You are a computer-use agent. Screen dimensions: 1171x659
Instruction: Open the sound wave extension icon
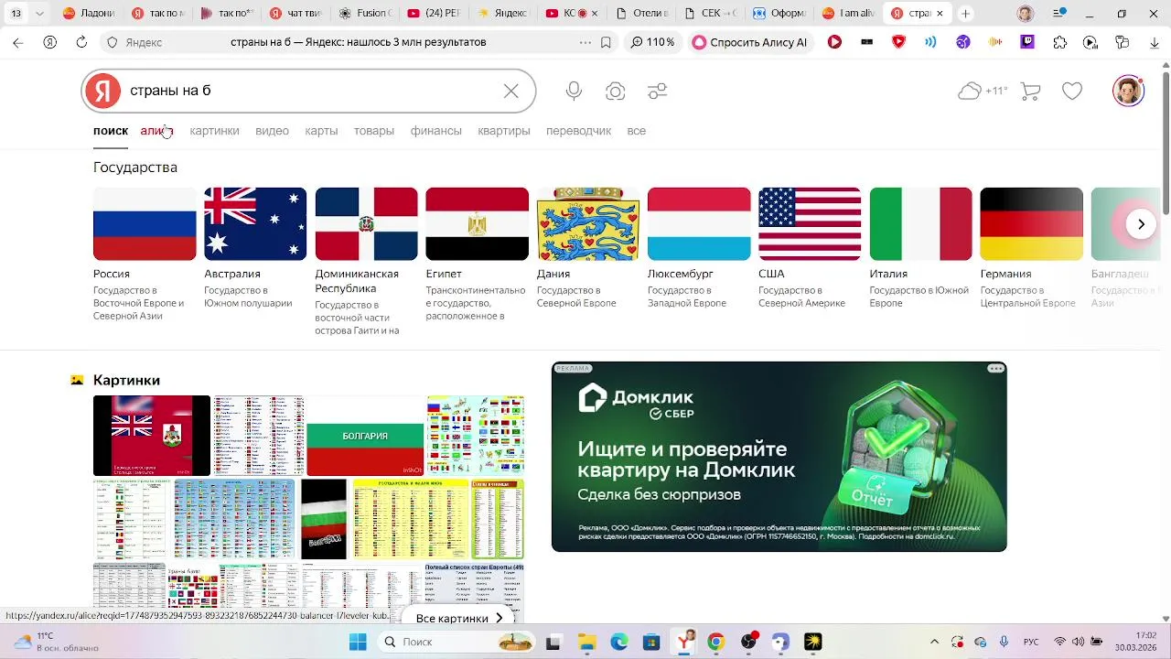[x=995, y=42]
